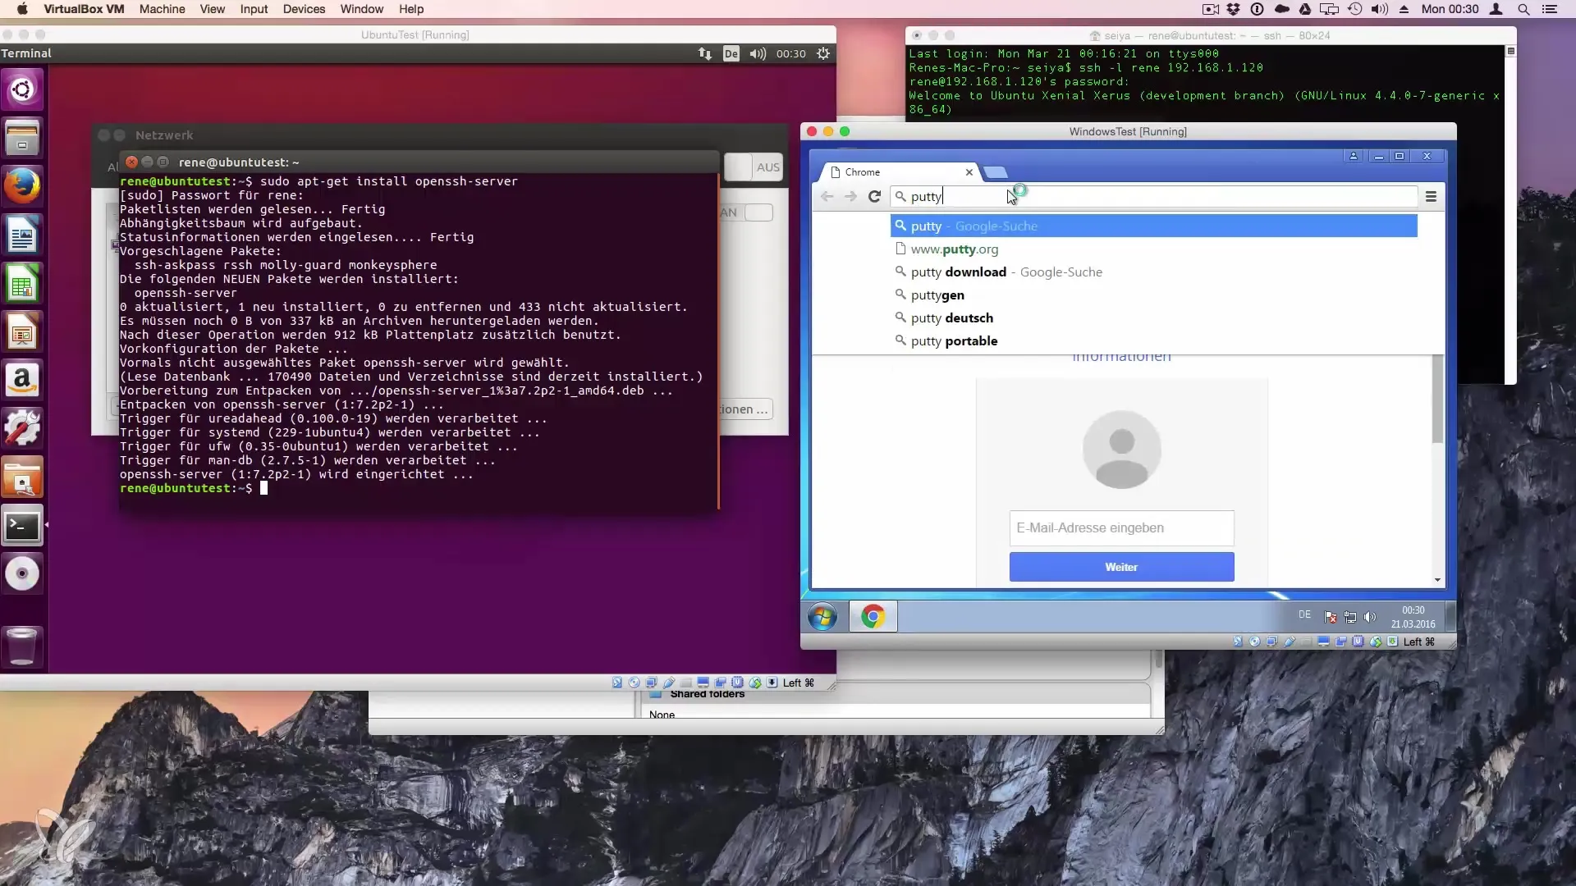Click the Weiter button
Image resolution: width=1576 pixels, height=886 pixels.
point(1121,567)
